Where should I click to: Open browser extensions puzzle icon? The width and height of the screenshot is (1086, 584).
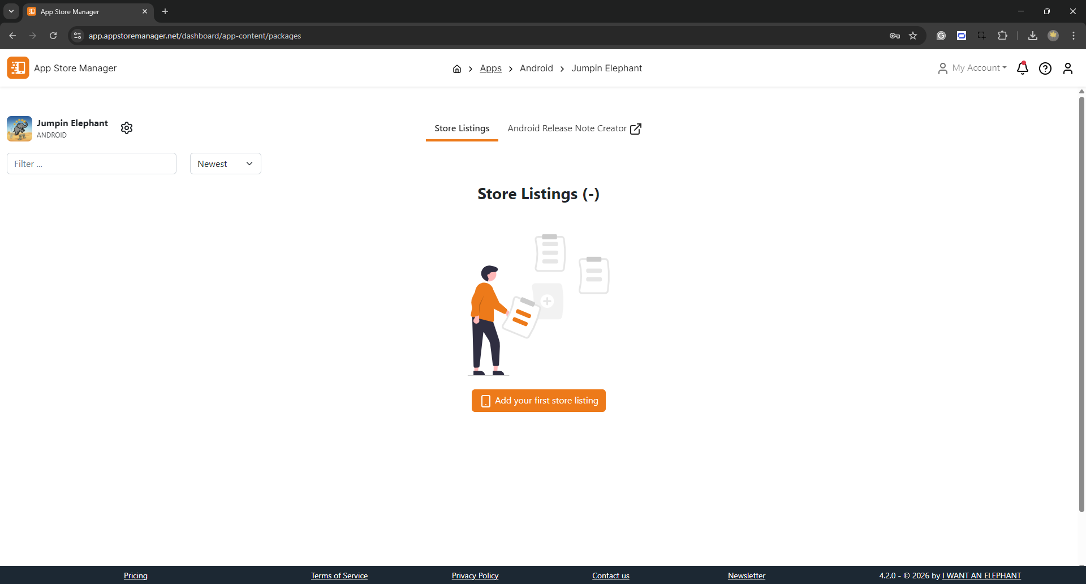[x=1002, y=36]
